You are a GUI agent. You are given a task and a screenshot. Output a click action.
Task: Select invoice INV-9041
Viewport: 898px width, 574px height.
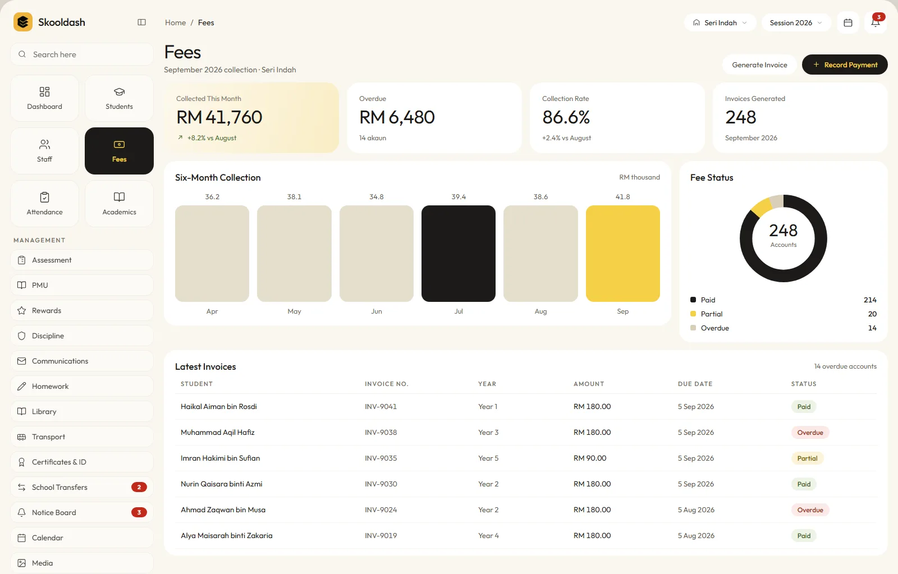pyautogui.click(x=381, y=407)
